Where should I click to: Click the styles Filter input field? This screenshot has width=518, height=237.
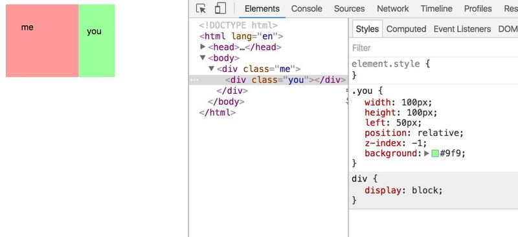(x=433, y=48)
